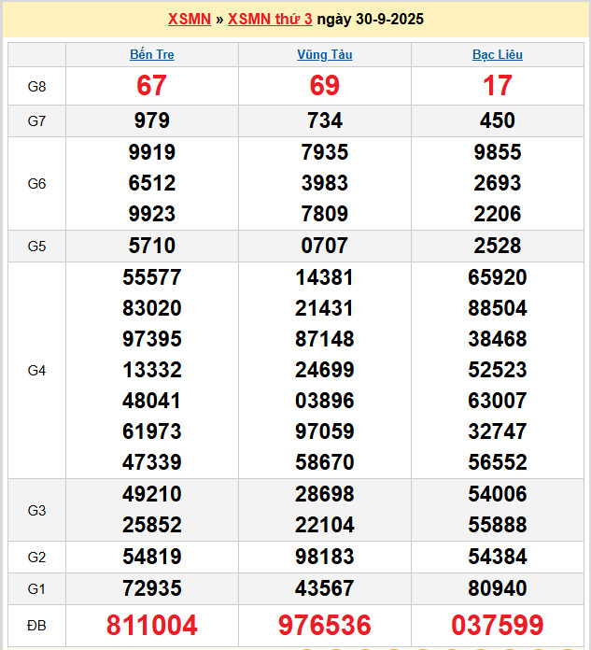Click Vũng Tàu special prize 976536
This screenshot has width=591, height=650.
(324, 625)
